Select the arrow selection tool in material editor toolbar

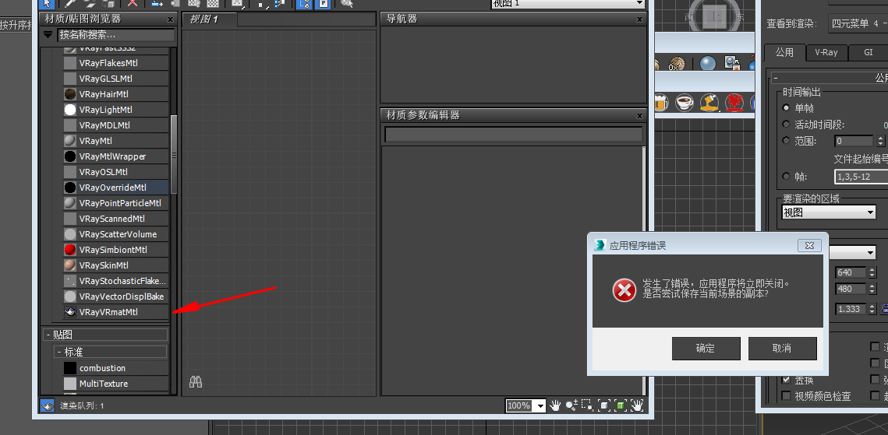point(48,3)
